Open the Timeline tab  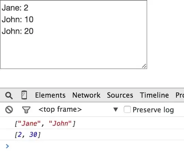[x=154, y=95]
